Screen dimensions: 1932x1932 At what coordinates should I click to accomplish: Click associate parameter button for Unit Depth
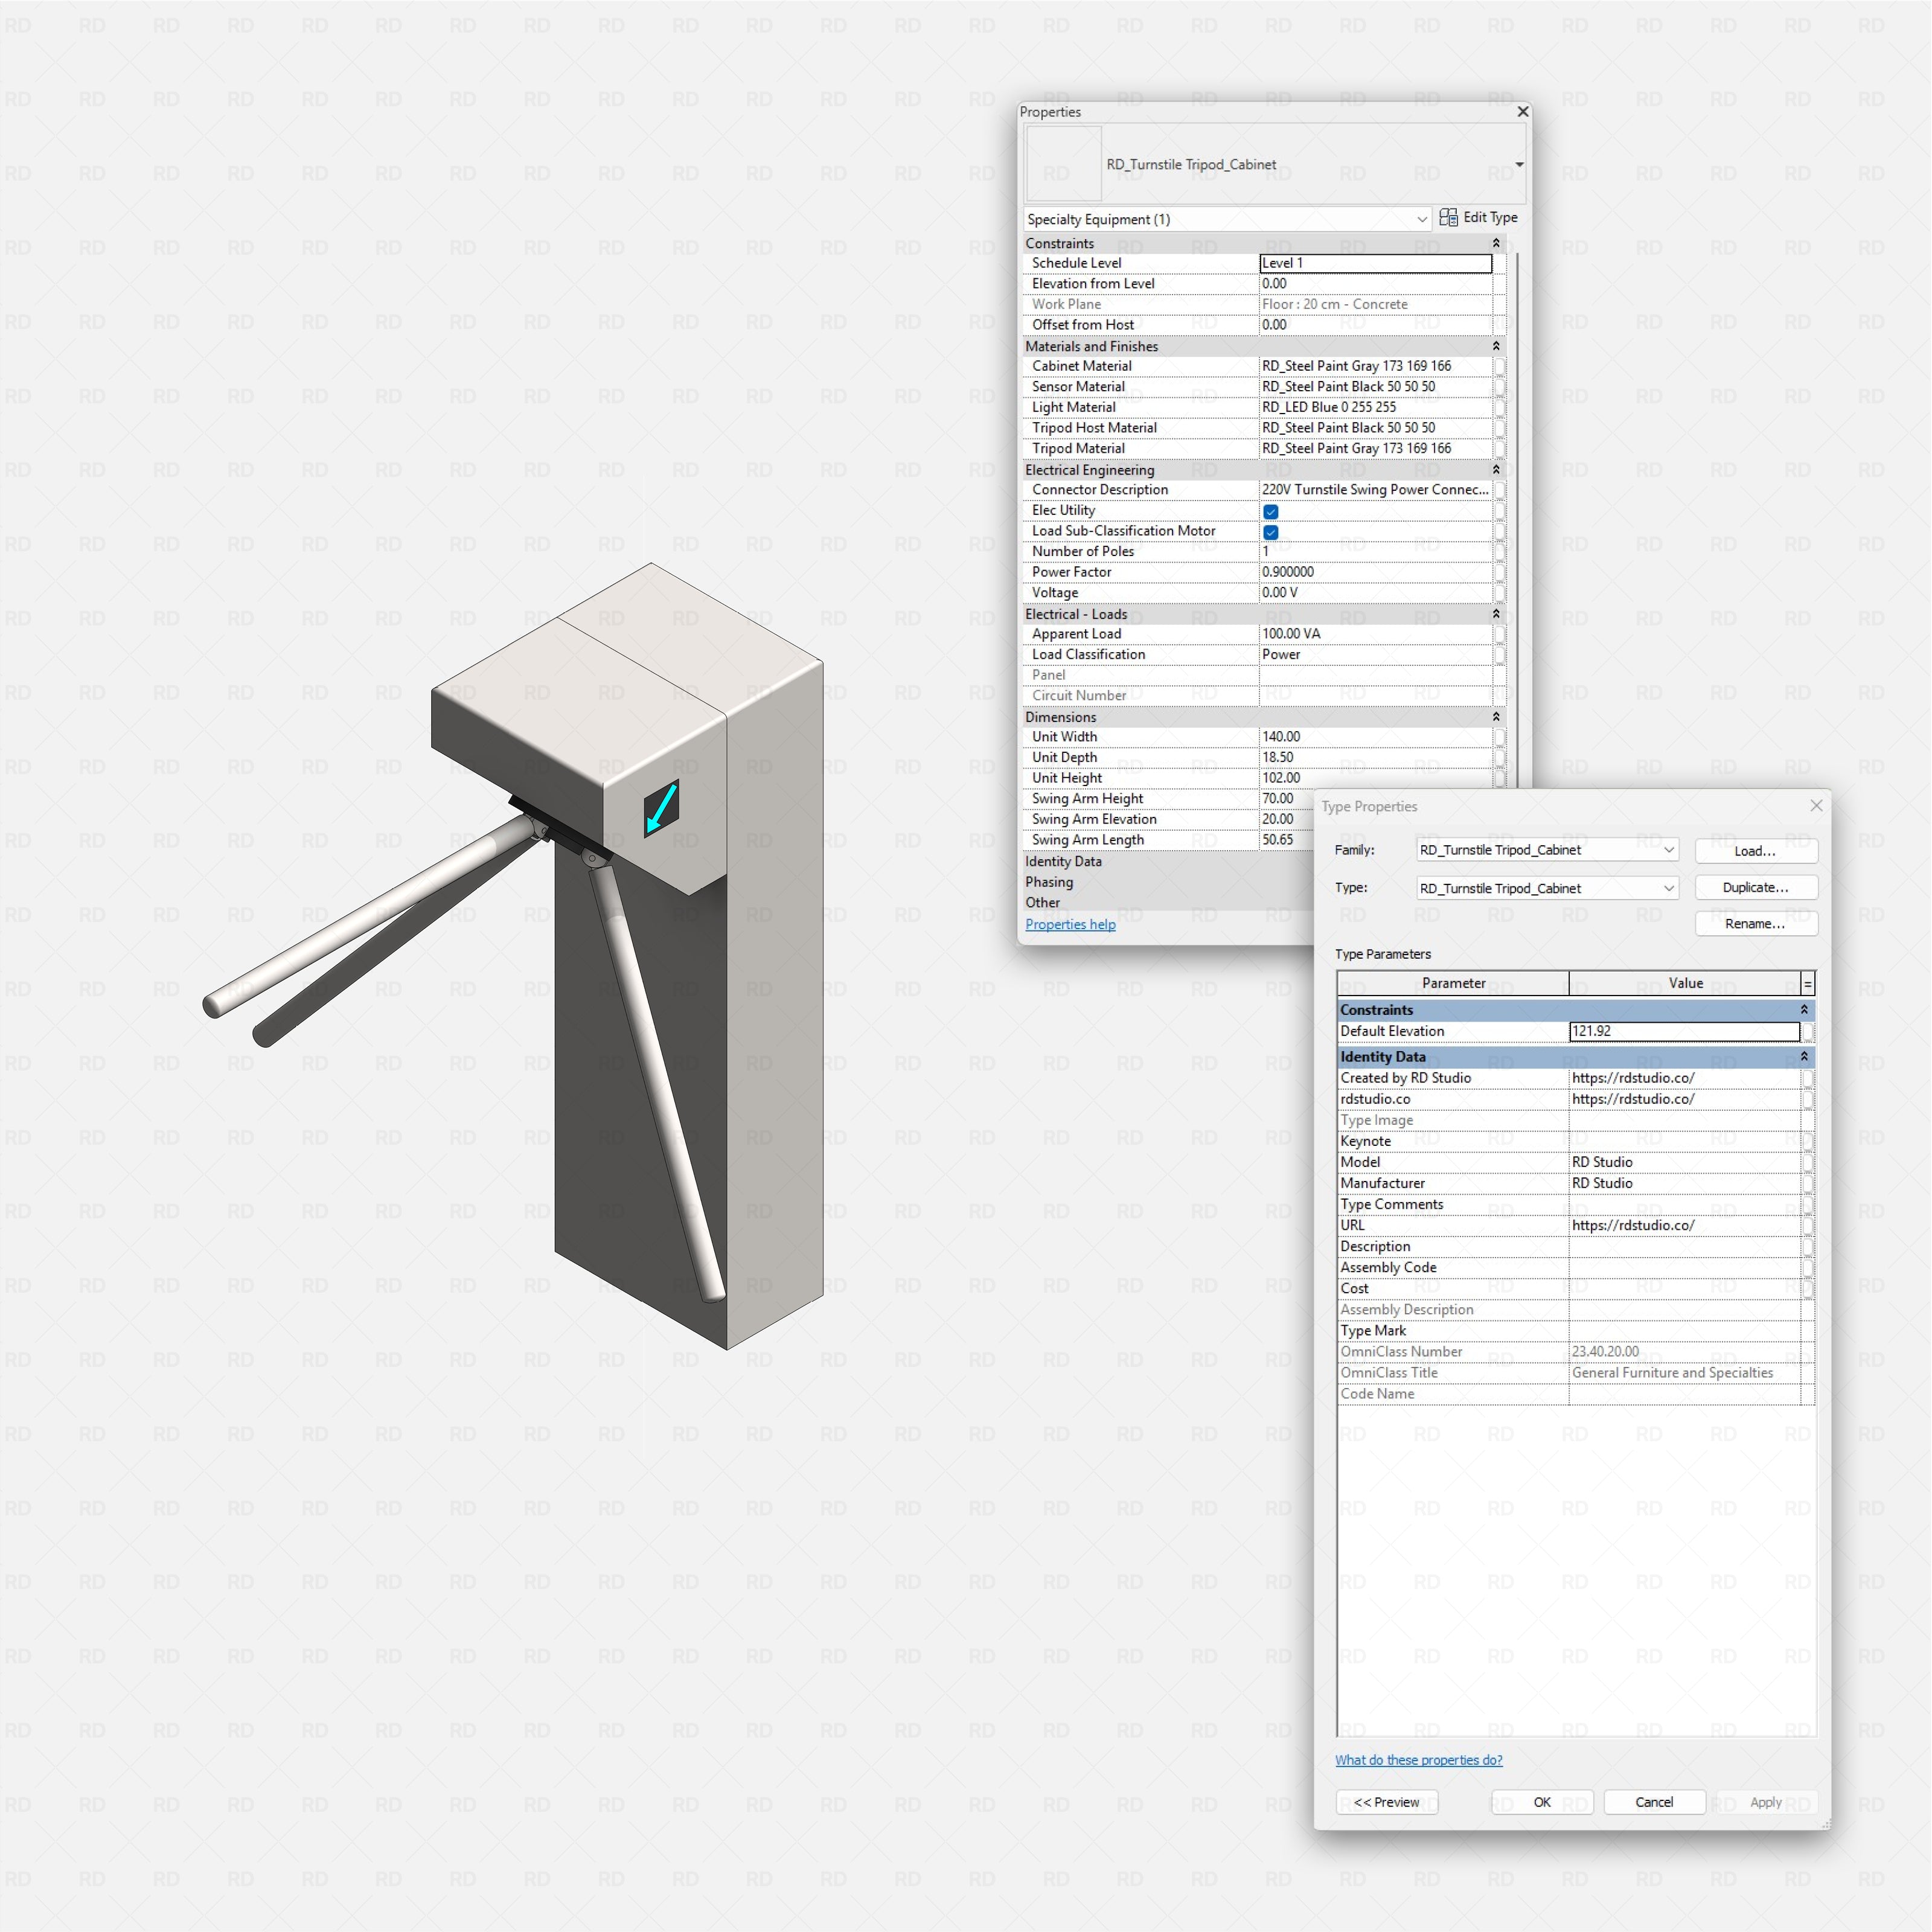1499,757
